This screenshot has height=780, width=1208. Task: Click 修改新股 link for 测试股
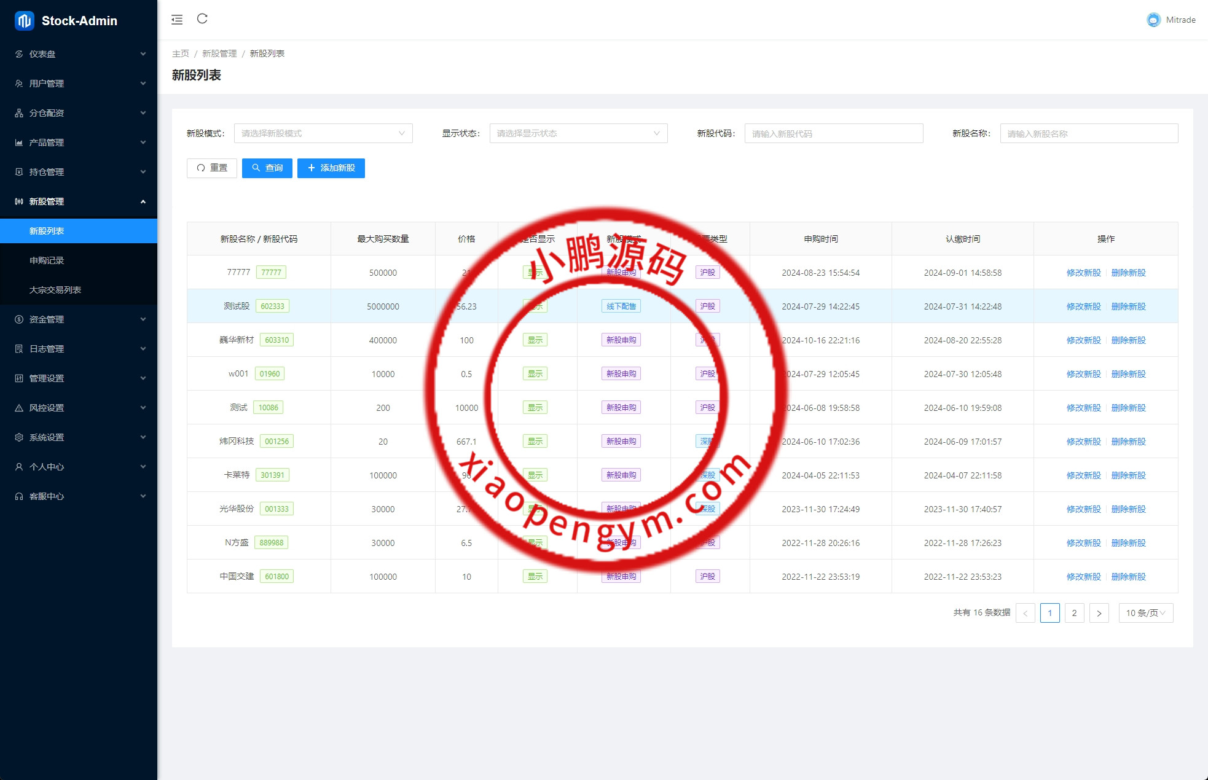1083,306
